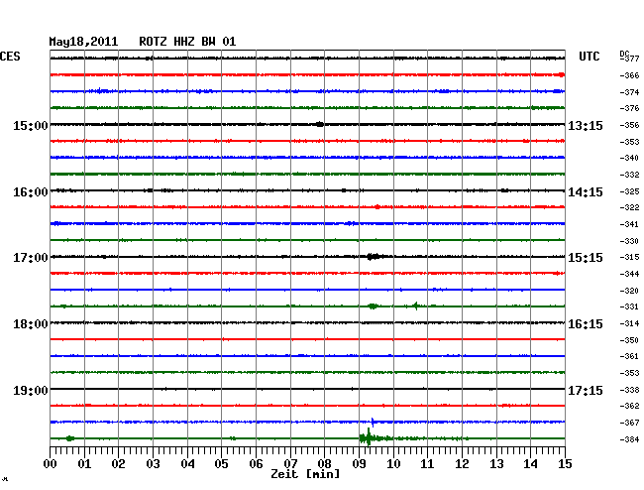Select the DC offset value -344
Image resolution: width=644 pixels, height=490 pixels.
pos(629,274)
